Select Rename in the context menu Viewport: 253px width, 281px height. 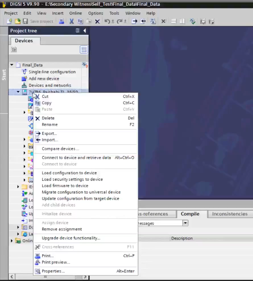[x=86, y=125]
